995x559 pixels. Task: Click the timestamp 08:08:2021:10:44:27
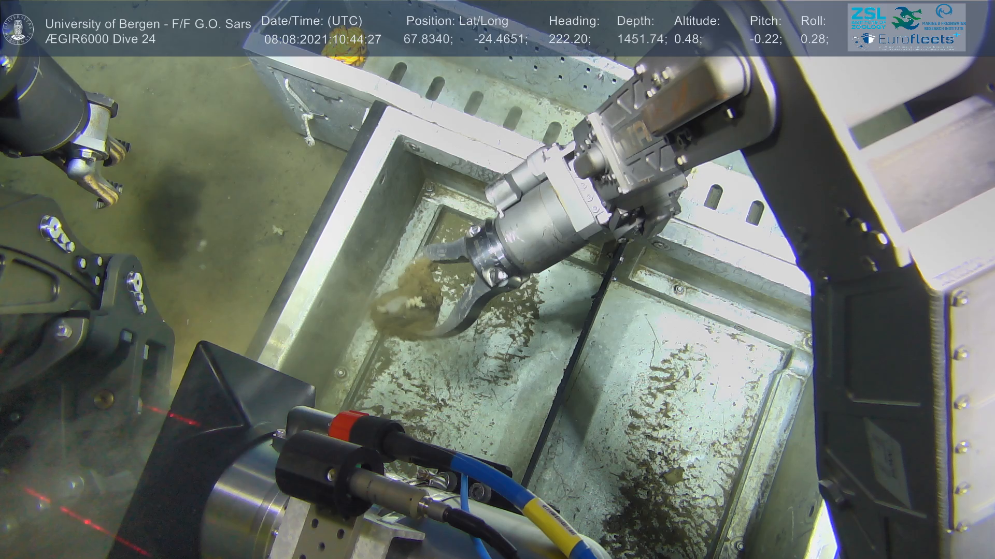(x=322, y=39)
